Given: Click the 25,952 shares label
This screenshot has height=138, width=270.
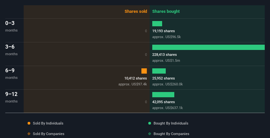Looking at the screenshot, I should (163, 78).
